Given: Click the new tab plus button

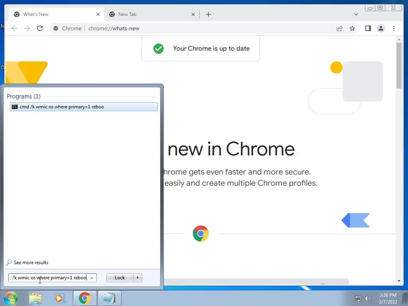Looking at the screenshot, I should tap(208, 14).
